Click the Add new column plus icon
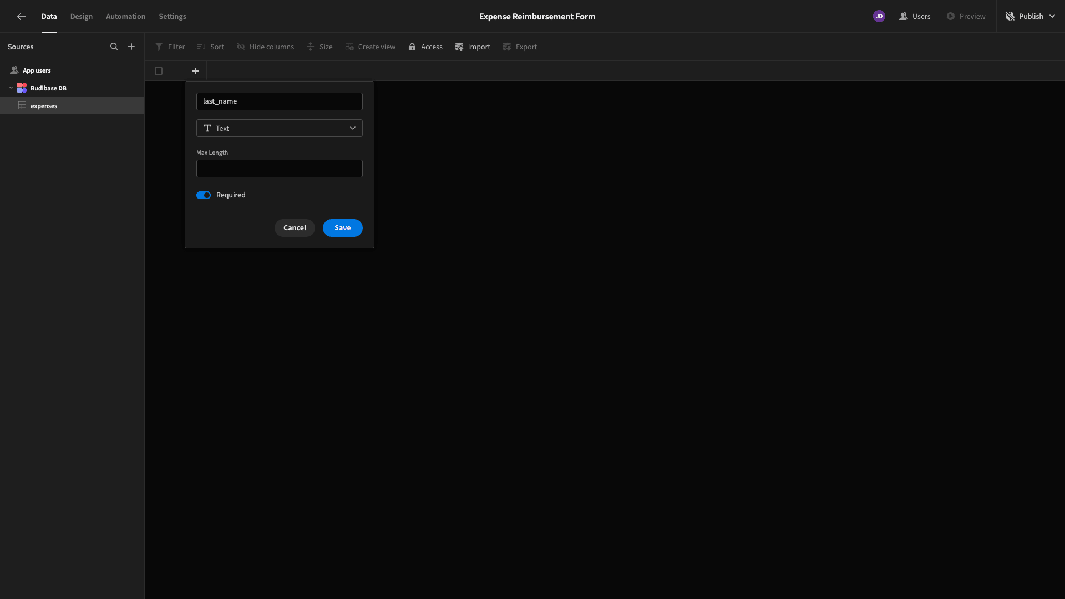 coord(195,71)
